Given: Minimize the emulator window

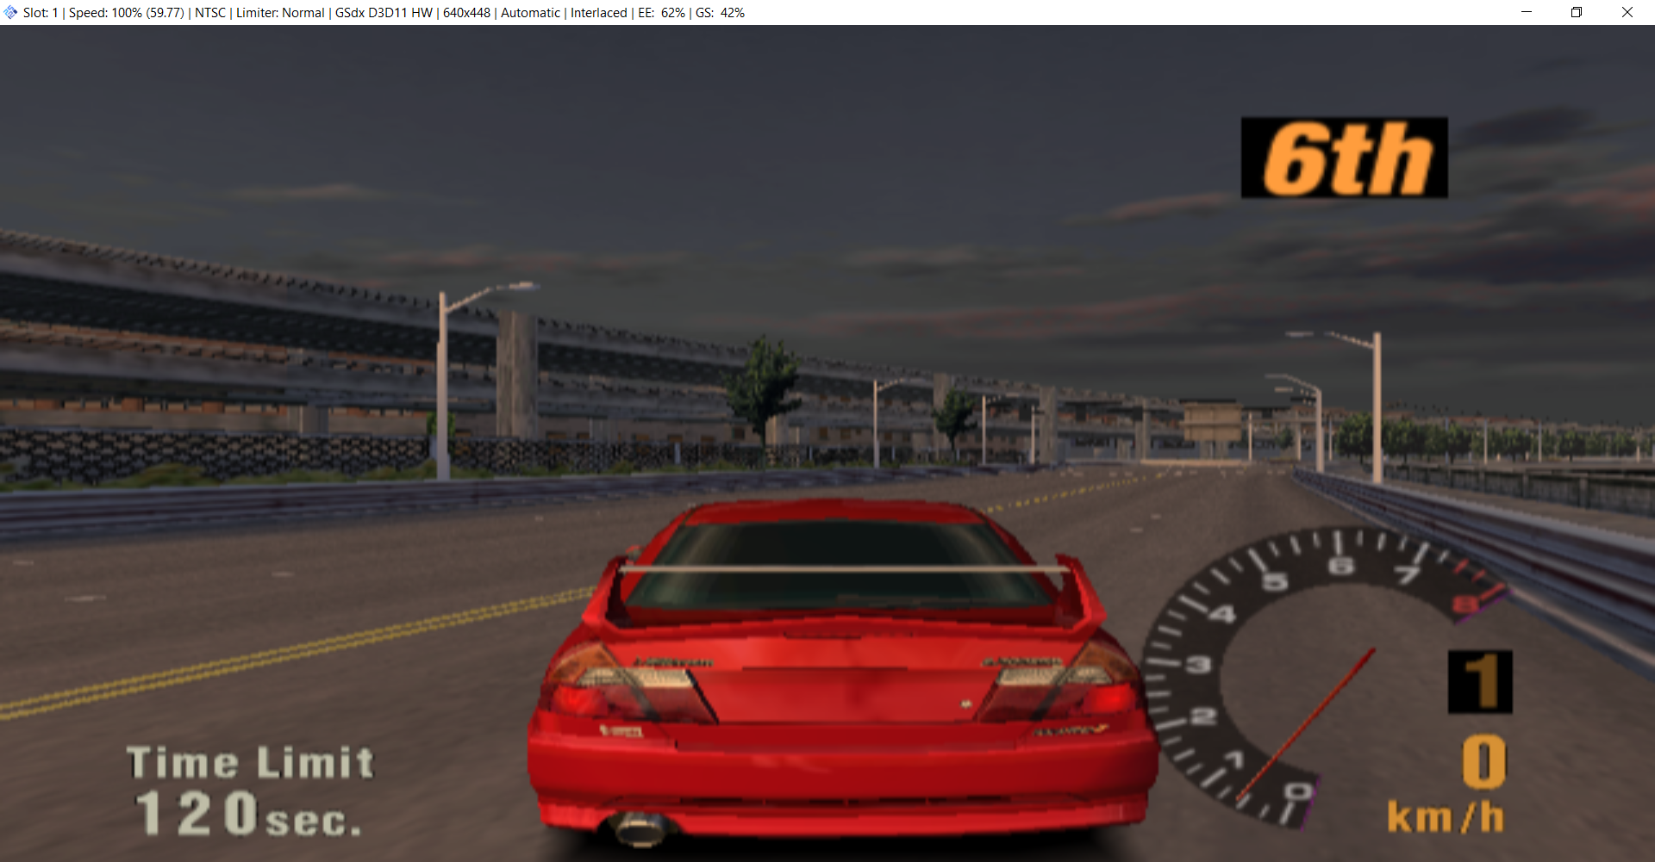Looking at the screenshot, I should [x=1527, y=12].
